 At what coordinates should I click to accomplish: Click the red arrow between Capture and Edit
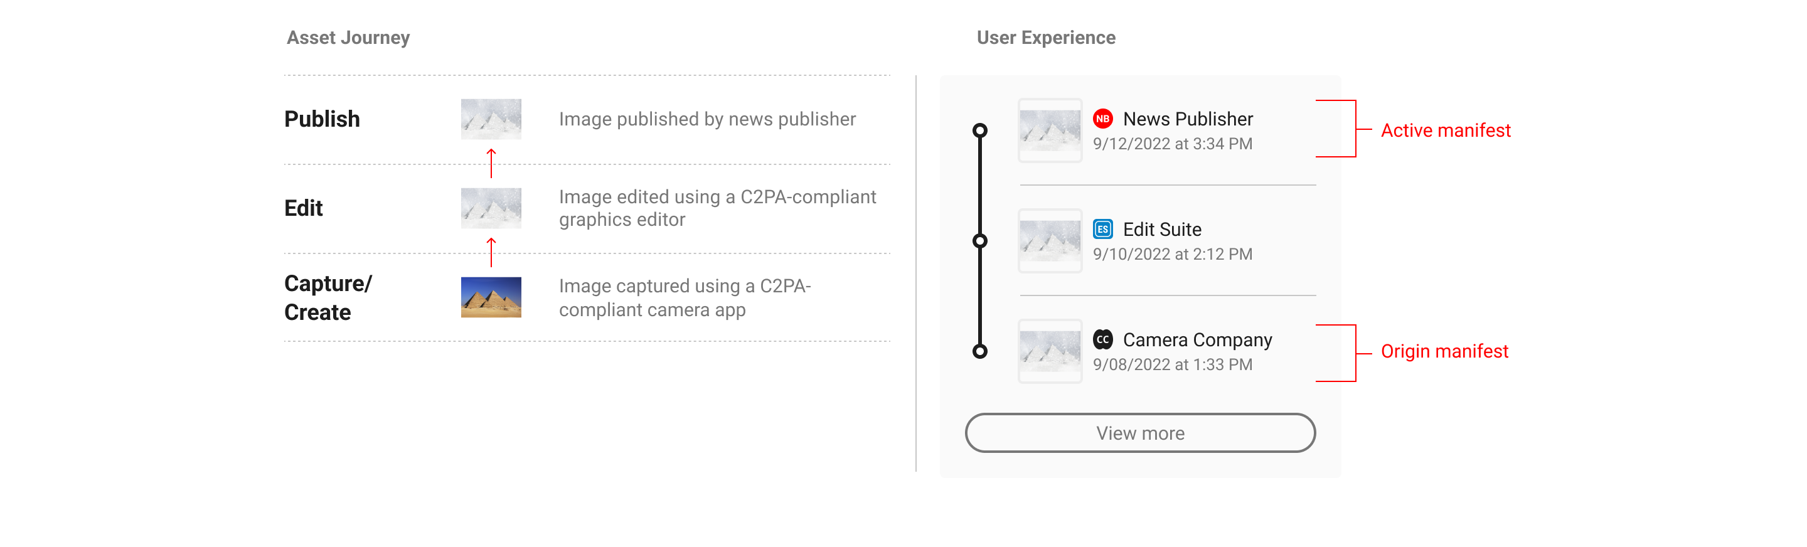[491, 252]
